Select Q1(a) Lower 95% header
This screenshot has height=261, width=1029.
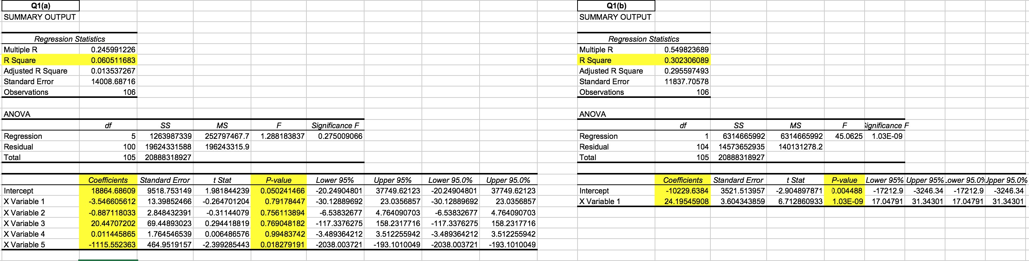tap(336, 180)
